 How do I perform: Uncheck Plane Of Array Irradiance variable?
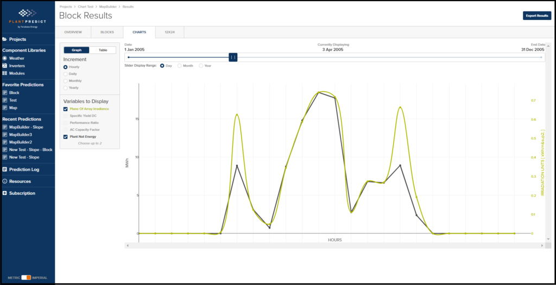66,109
